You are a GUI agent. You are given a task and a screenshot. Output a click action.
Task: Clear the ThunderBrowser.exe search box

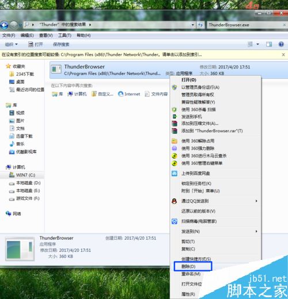point(284,25)
